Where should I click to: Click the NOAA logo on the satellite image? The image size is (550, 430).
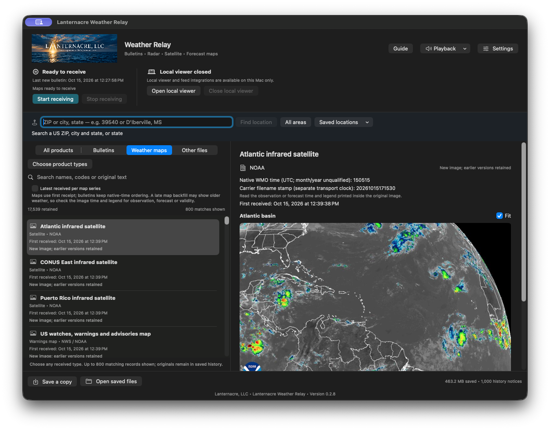[x=252, y=367]
